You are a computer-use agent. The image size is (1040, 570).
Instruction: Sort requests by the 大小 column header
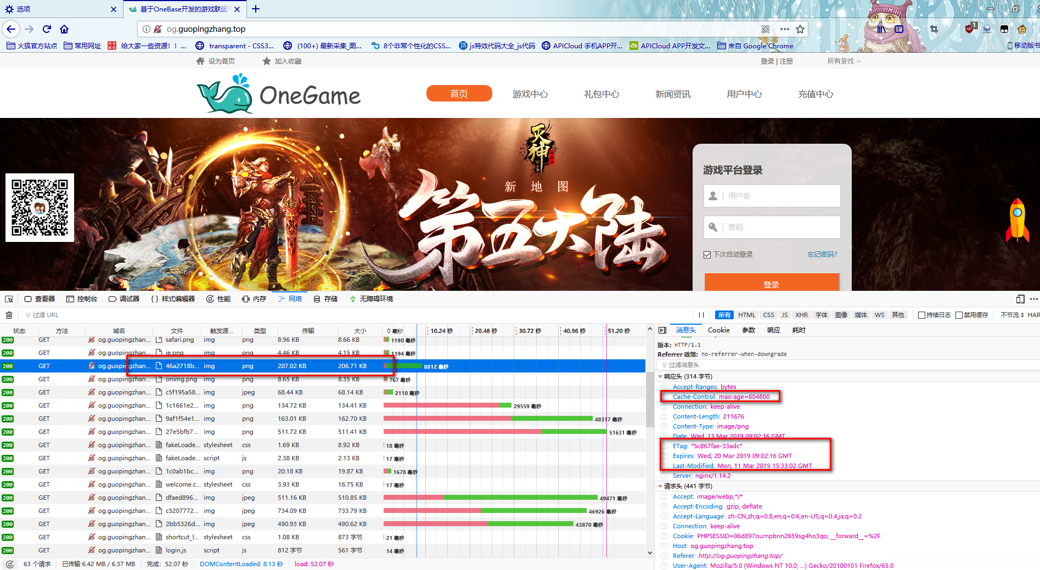click(x=360, y=331)
